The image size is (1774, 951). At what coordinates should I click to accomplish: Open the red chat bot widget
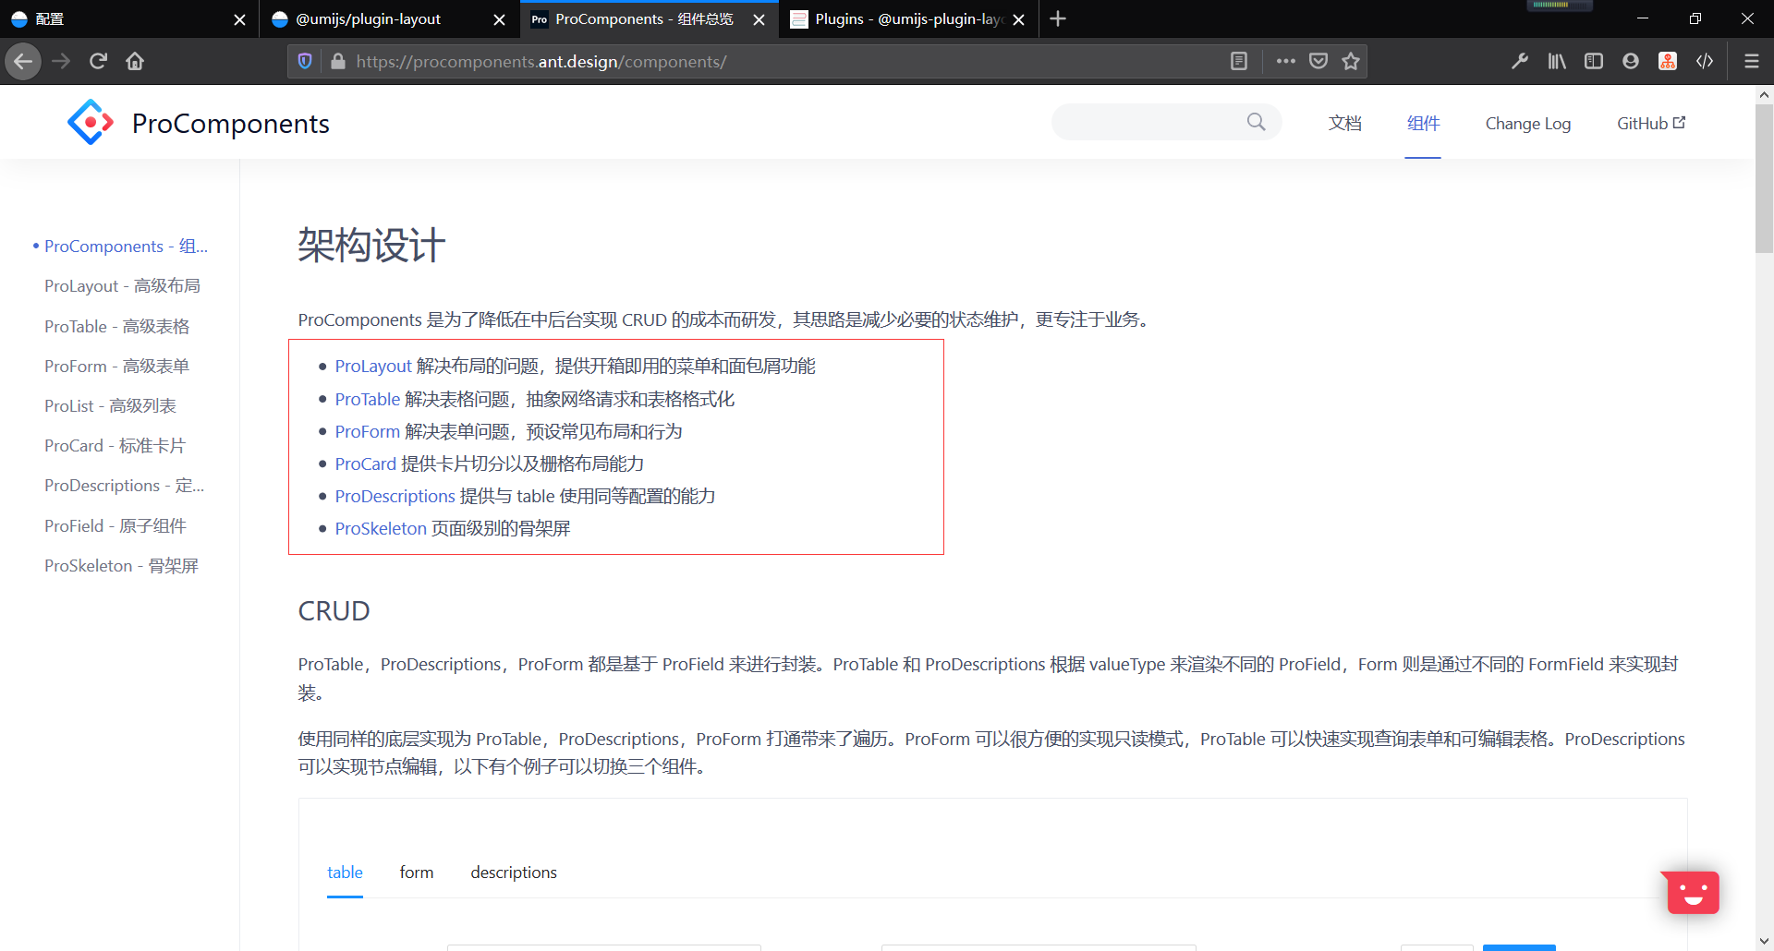(1693, 892)
